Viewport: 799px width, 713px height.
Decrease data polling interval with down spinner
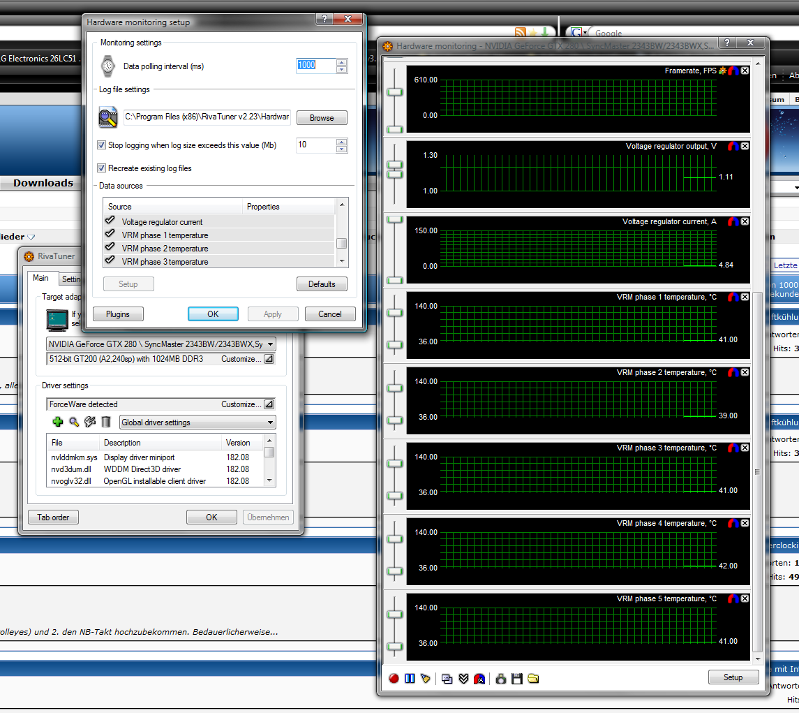coord(342,70)
